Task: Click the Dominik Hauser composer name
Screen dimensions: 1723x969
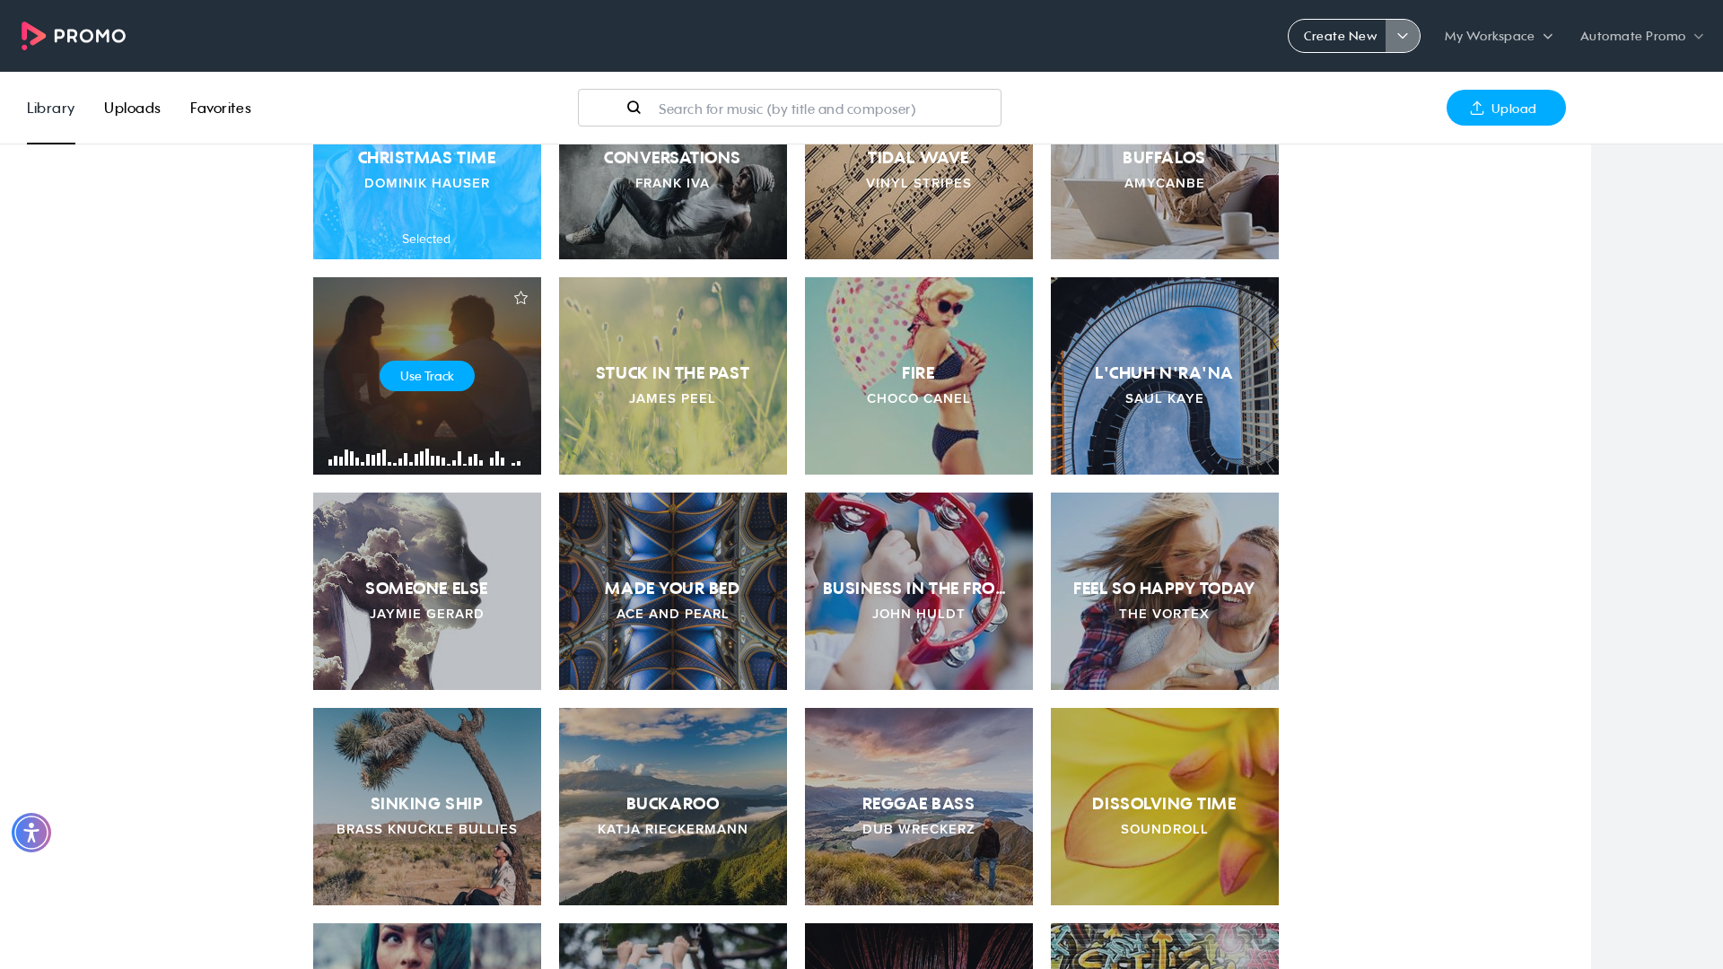Action: point(427,183)
